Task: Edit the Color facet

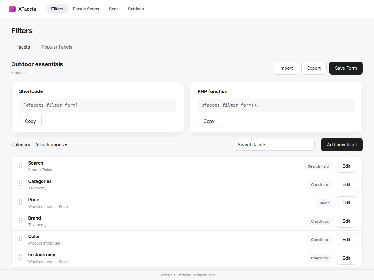Action: pos(346,240)
